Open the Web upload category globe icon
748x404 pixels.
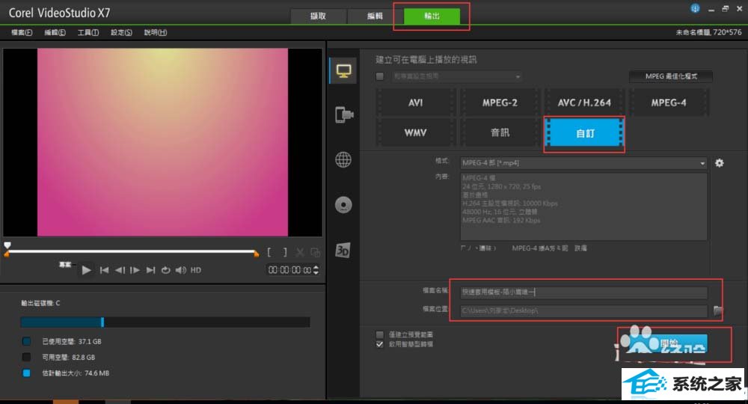tap(344, 159)
